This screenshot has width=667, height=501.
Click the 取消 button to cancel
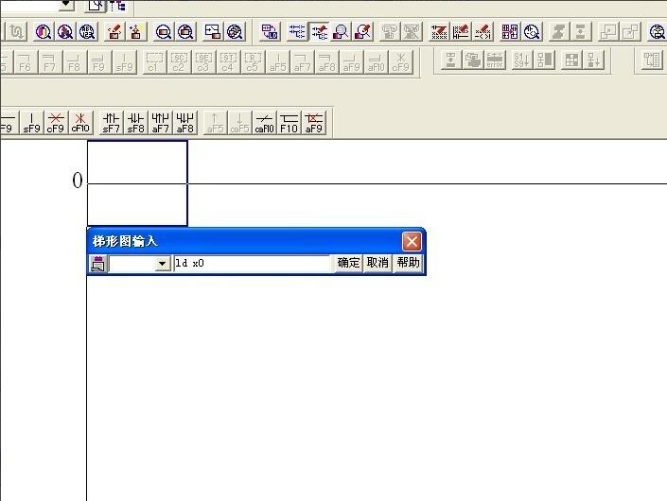click(x=377, y=264)
